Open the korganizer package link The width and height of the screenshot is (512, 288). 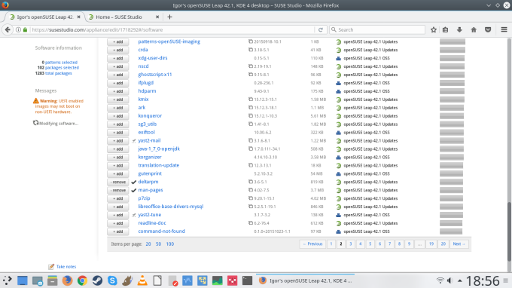[x=150, y=158]
